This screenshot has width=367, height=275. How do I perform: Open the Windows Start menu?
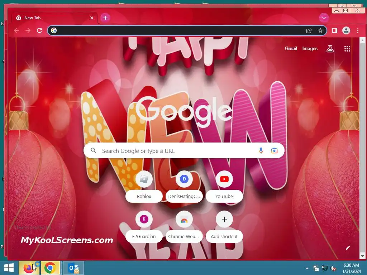point(9,268)
